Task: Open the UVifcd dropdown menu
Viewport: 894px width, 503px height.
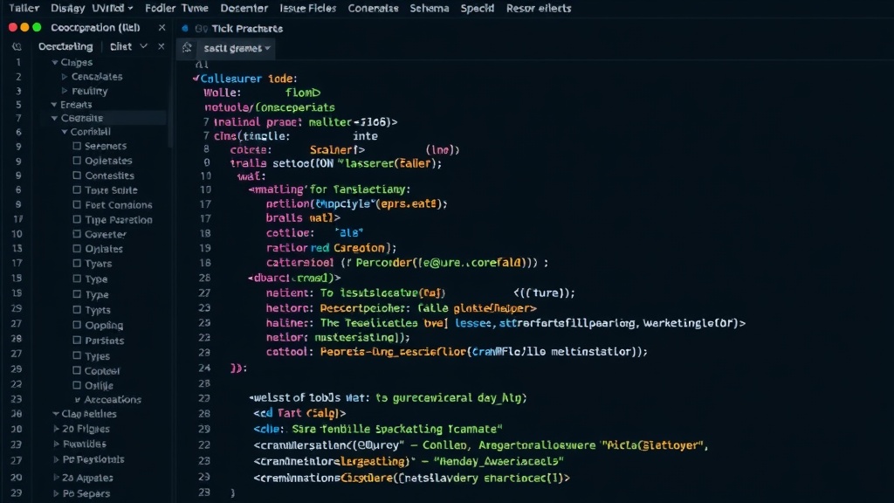Action: 113,8
